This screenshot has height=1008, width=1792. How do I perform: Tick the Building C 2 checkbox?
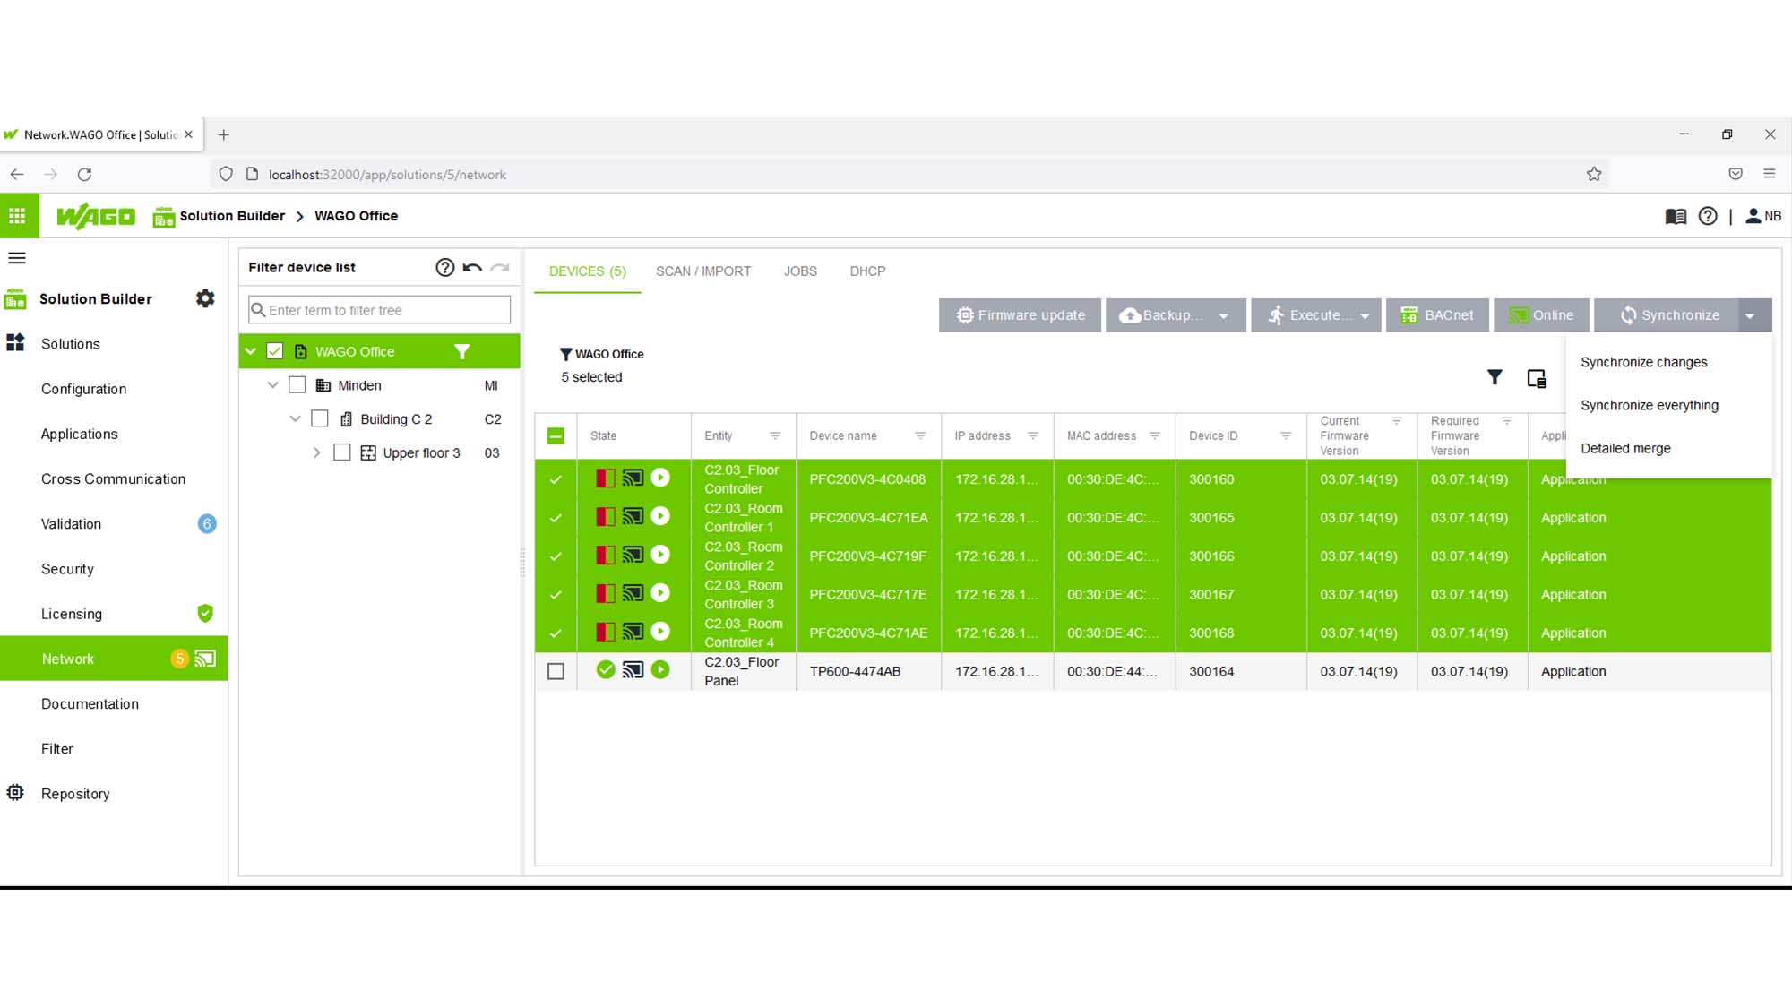pyautogui.click(x=320, y=418)
